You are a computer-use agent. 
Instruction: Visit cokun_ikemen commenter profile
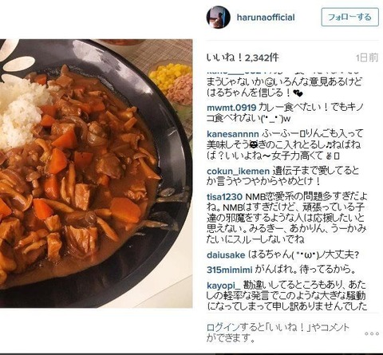coord(238,171)
